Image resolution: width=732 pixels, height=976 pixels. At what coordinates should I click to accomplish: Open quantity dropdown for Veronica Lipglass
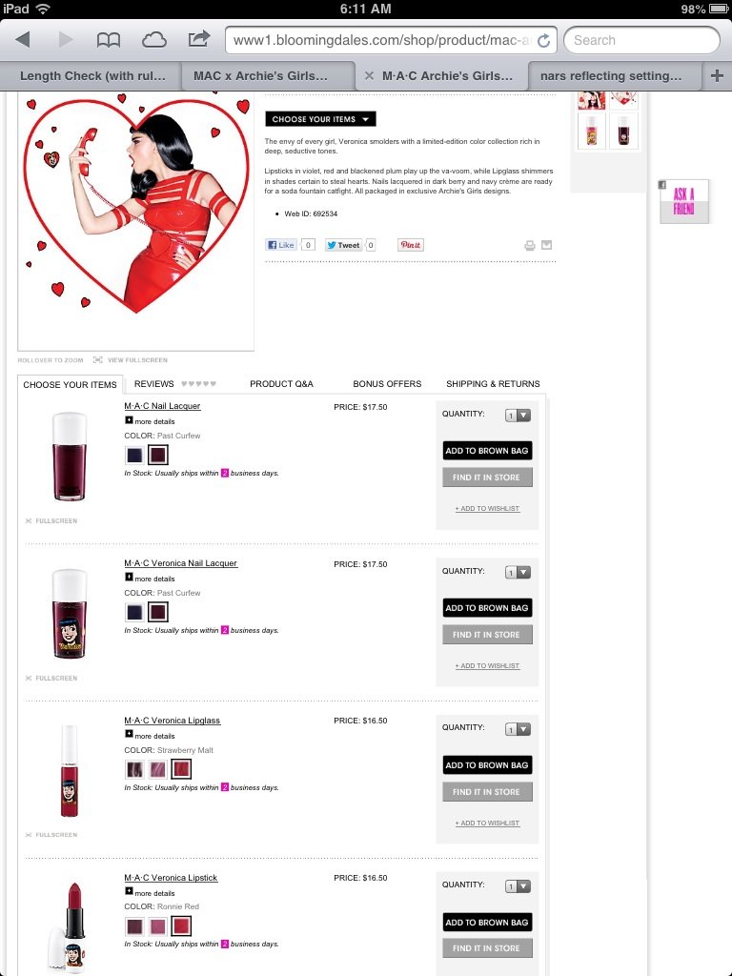coord(518,729)
